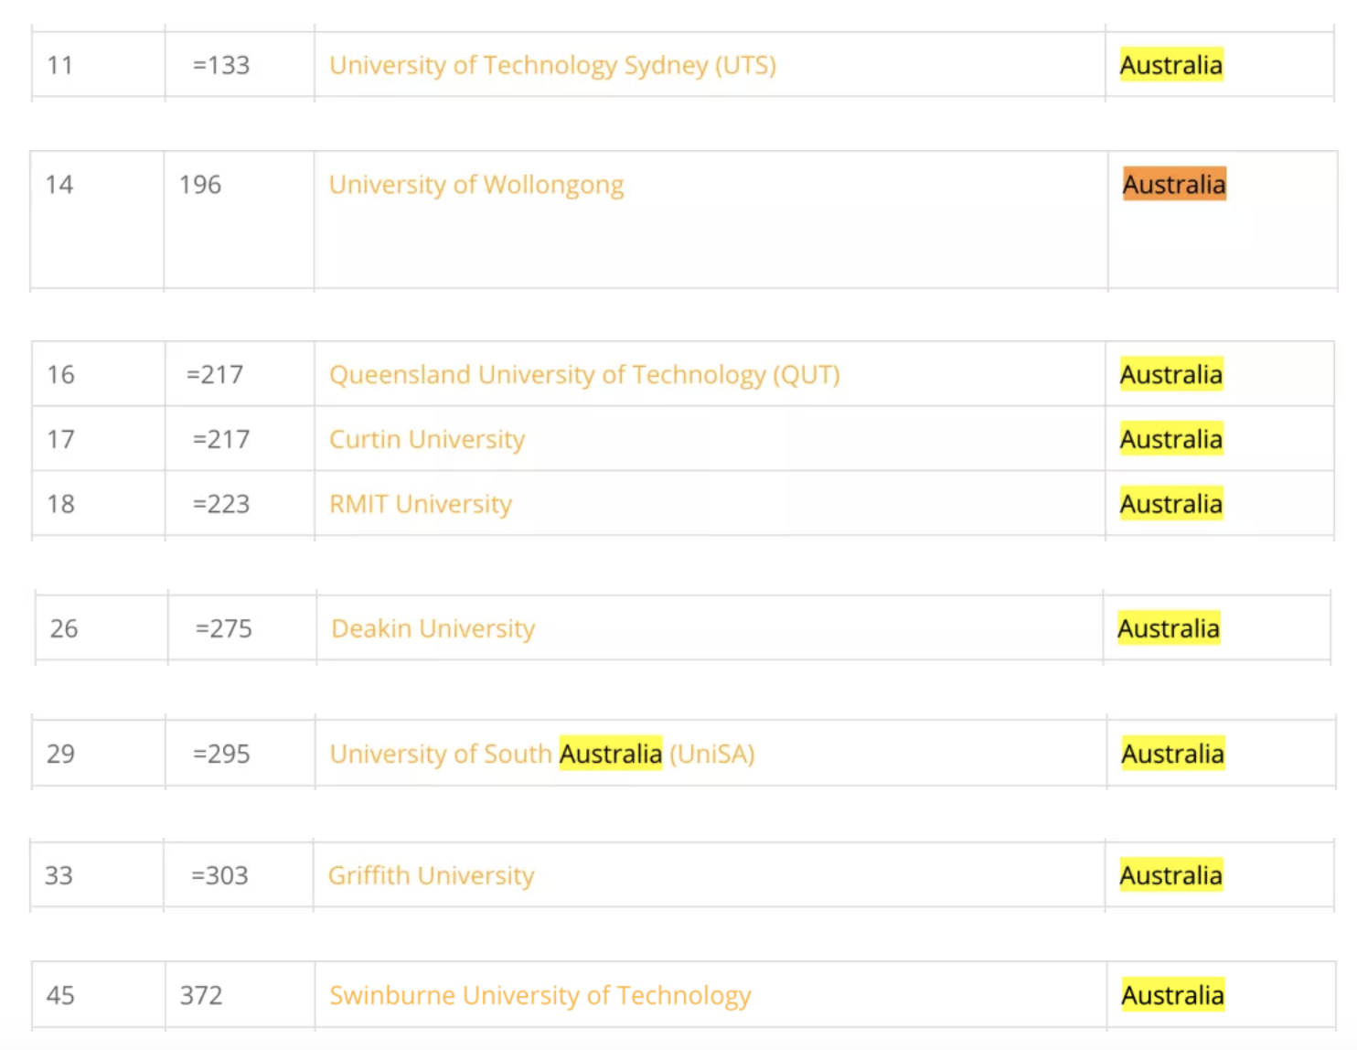Click the number 26 cell
Image resolution: width=1357 pixels, height=1050 pixels.
pyautogui.click(x=64, y=629)
